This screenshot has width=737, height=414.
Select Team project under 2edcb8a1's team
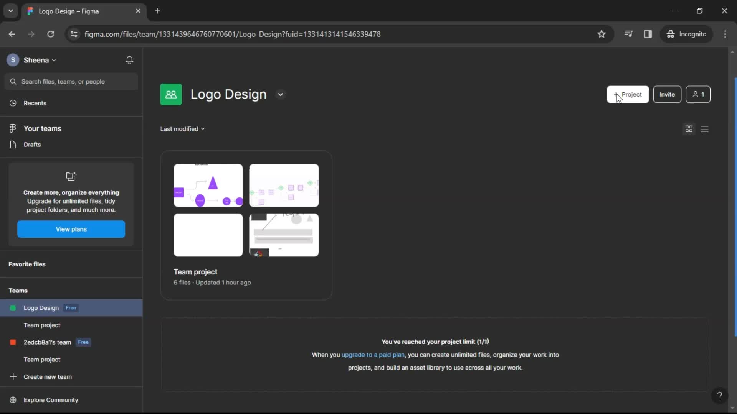[x=43, y=360]
